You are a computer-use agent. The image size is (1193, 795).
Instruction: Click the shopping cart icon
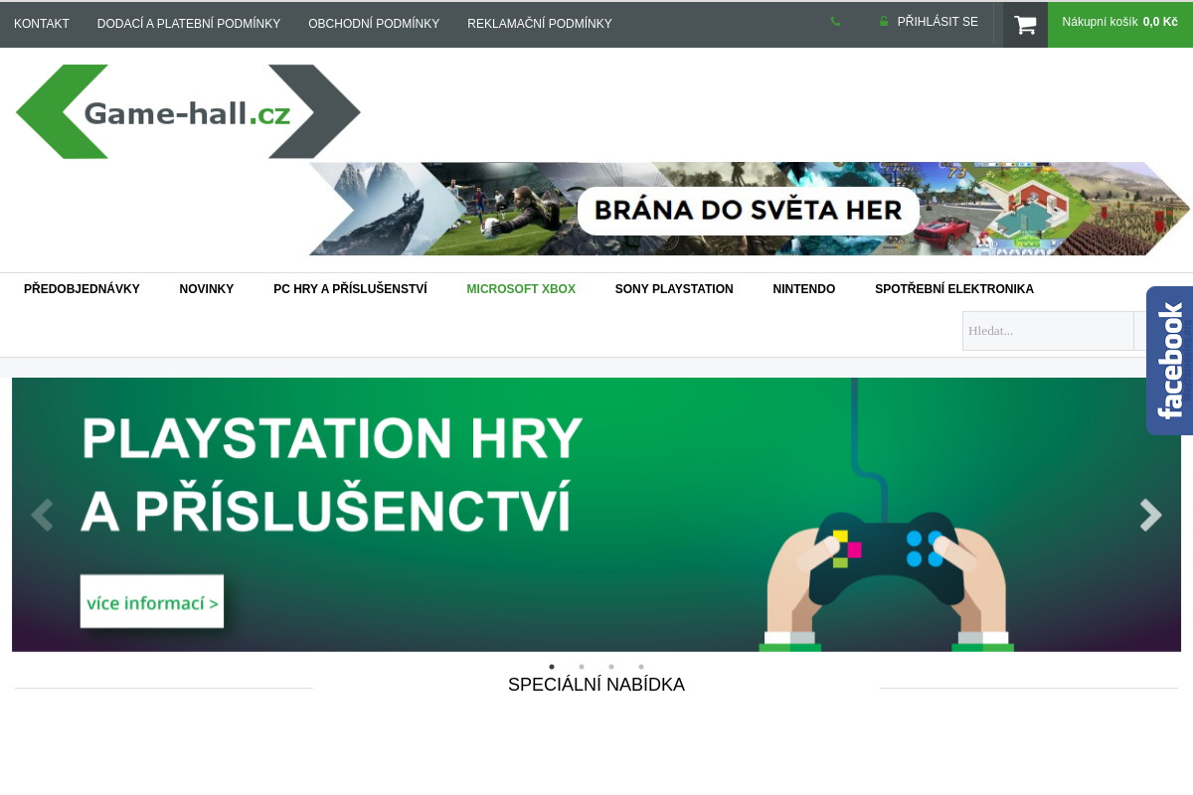coord(1025,25)
